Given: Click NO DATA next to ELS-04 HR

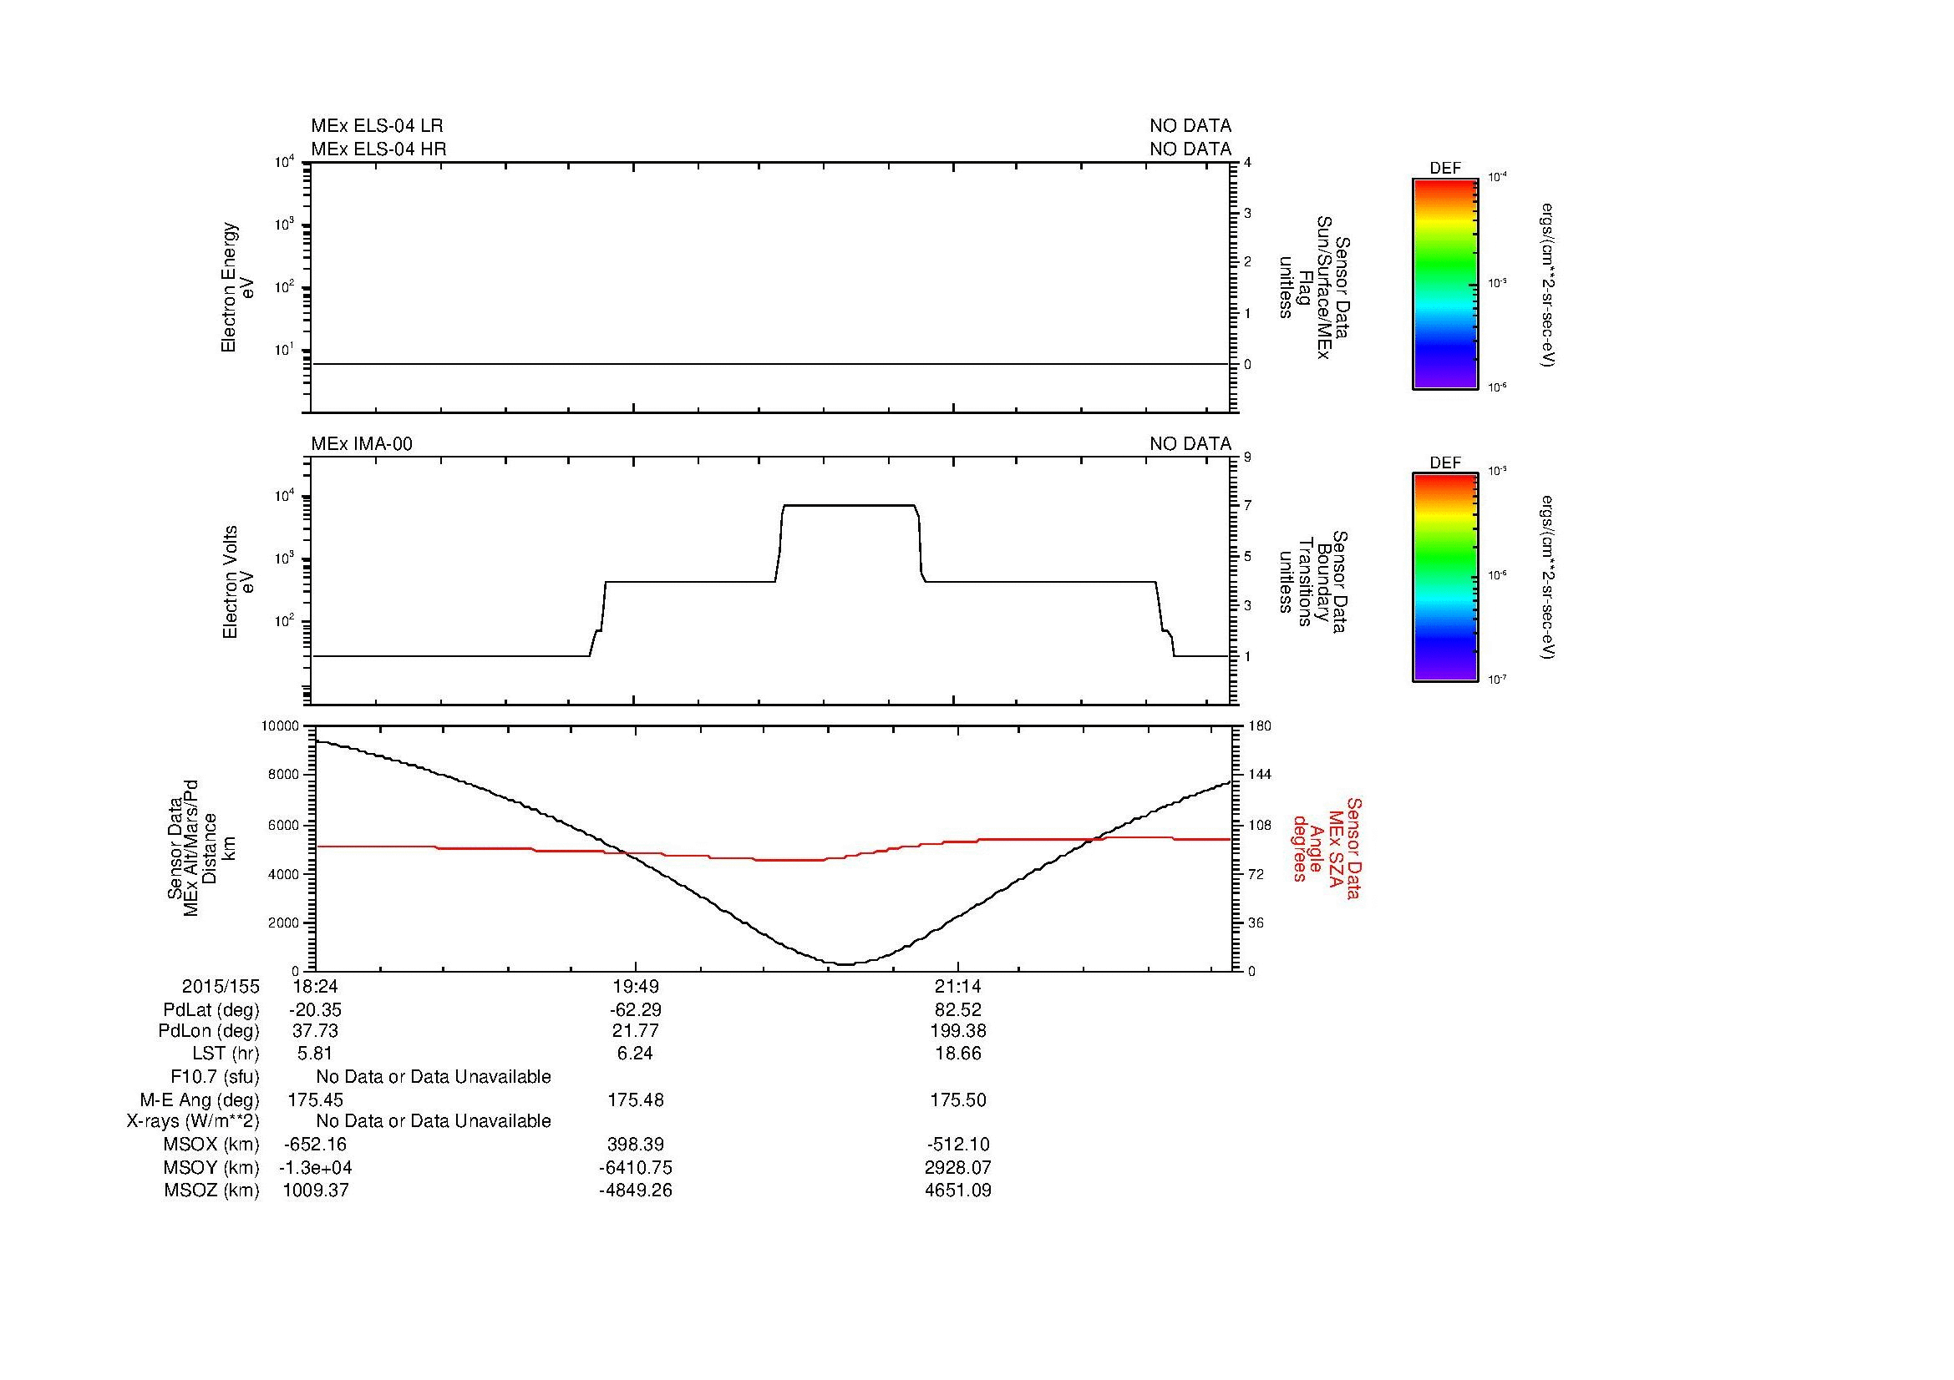Looking at the screenshot, I should click(1190, 149).
